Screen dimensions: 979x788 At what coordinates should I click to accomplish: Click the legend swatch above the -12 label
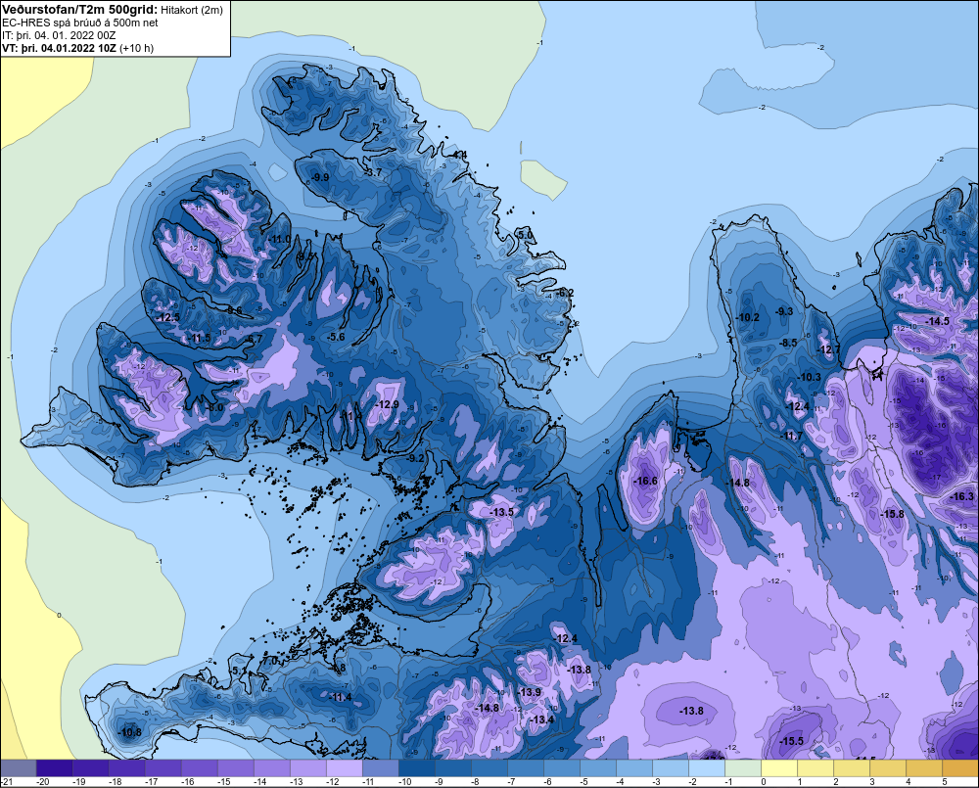(344, 767)
